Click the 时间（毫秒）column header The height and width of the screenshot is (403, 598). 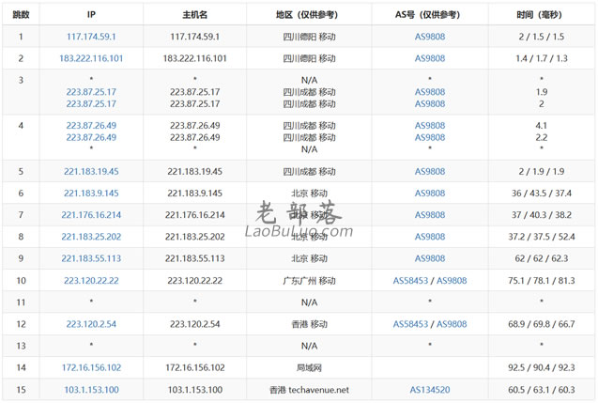pyautogui.click(x=541, y=14)
